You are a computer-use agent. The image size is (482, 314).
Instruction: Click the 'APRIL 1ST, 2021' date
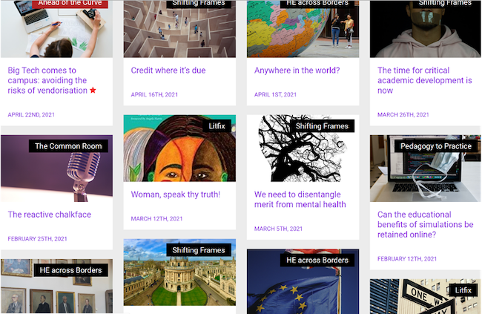coord(275,95)
